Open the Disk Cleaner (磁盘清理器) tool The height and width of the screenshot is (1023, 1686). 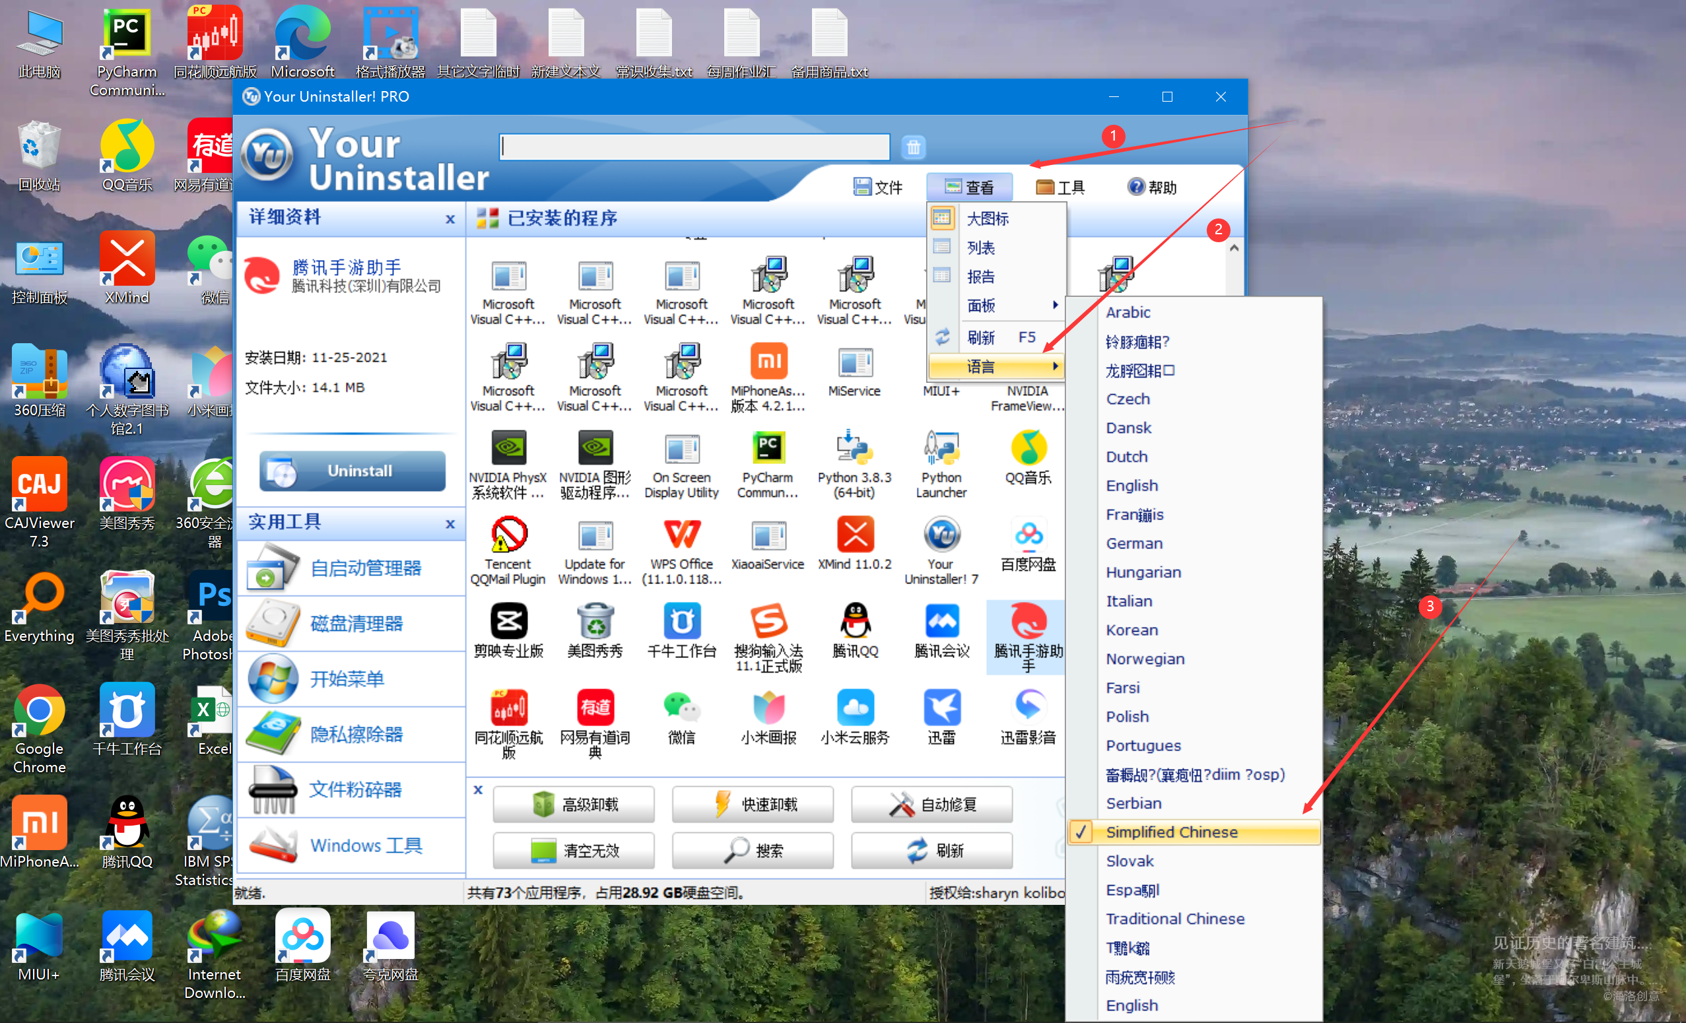356,624
